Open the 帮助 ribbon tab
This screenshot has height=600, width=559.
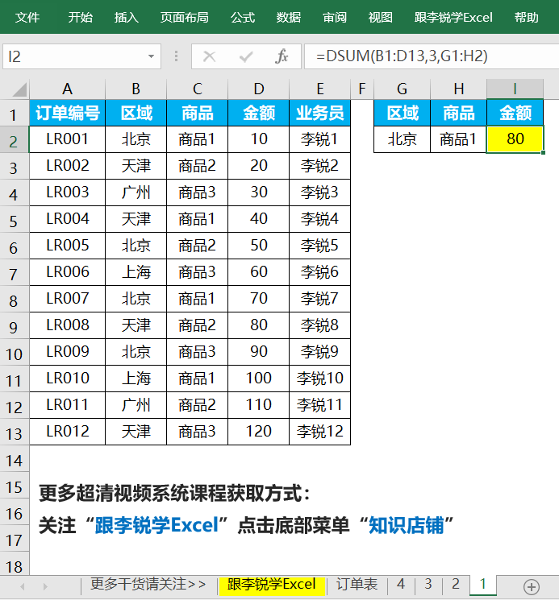527,17
